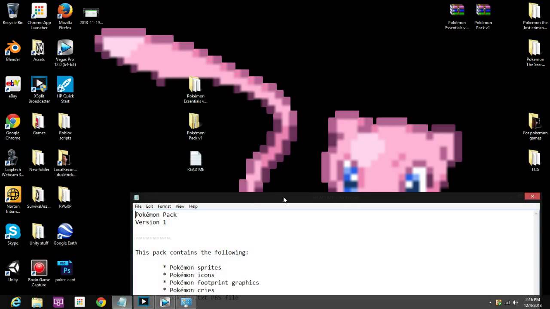This screenshot has width=550, height=309.
Task: Select the Unity desktop shortcut
Action: [13, 271]
